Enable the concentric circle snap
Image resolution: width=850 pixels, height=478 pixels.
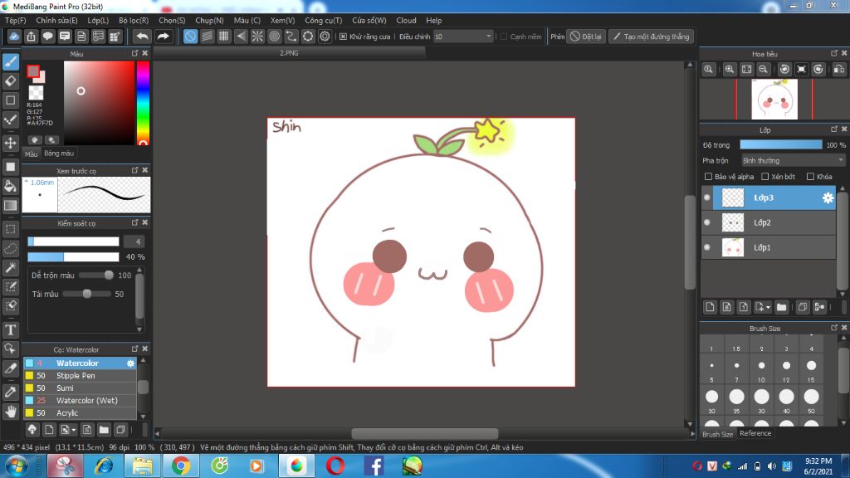tap(274, 37)
